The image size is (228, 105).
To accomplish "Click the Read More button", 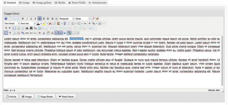I will click(x=66, y=96).
